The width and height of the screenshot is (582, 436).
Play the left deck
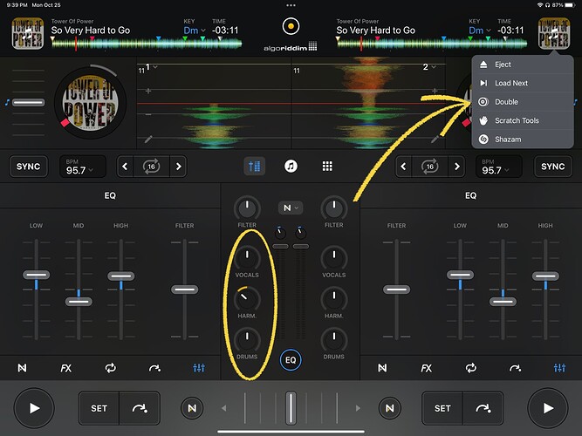(34, 408)
